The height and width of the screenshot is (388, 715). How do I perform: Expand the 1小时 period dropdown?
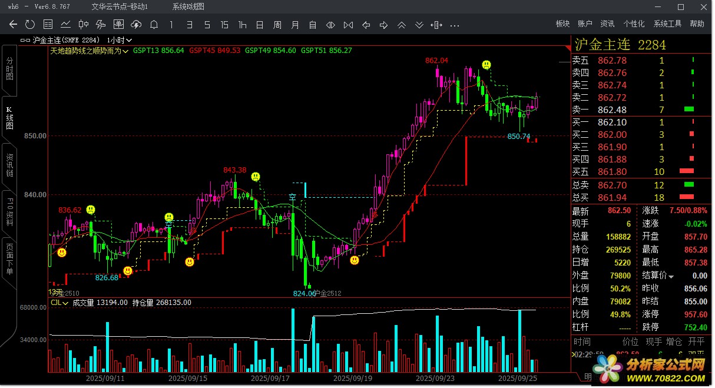click(119, 40)
